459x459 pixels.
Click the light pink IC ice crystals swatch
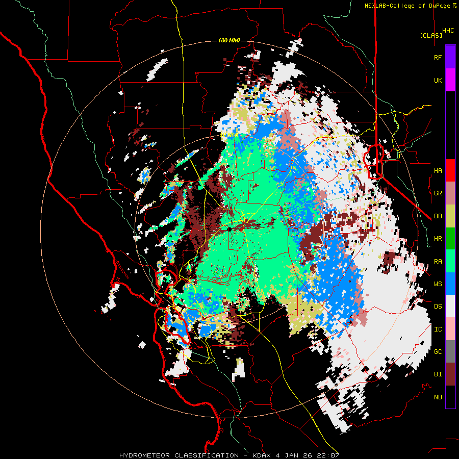click(x=450, y=329)
